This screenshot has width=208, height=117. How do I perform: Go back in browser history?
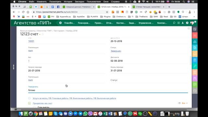(x=14, y=12)
